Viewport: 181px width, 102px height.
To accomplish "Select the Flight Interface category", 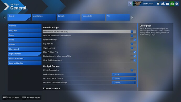I will pyautogui.click(x=25, y=54).
